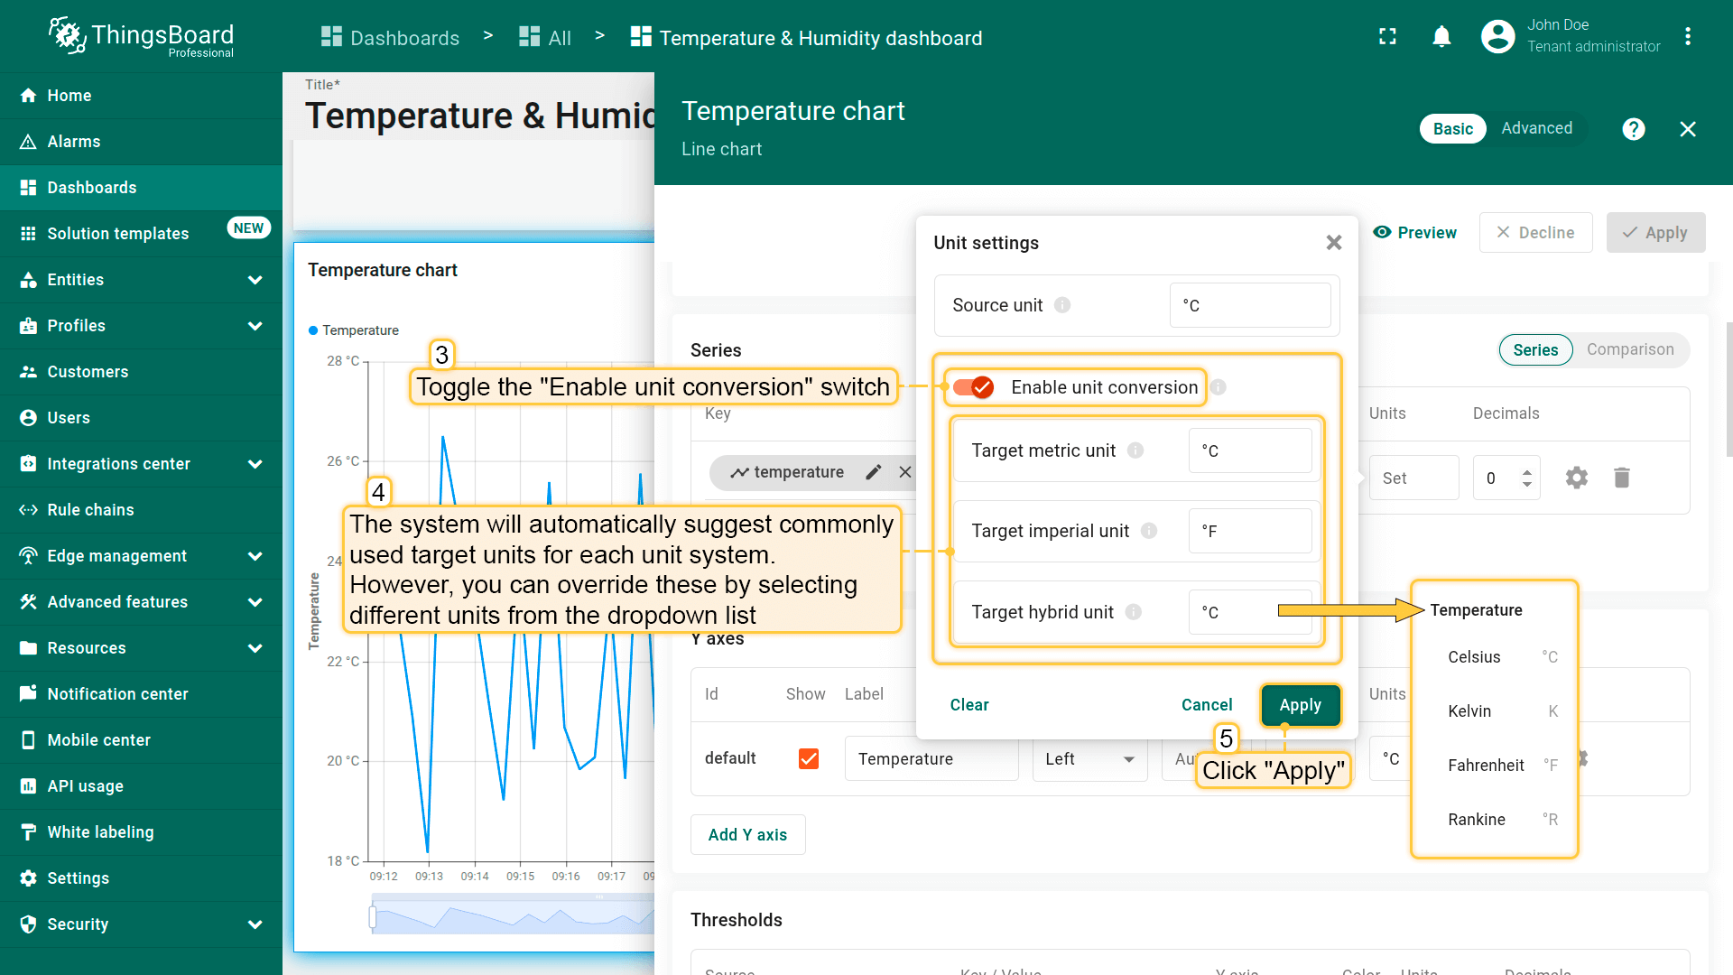Switch to Advanced mode
The image size is (1733, 975).
(1536, 128)
